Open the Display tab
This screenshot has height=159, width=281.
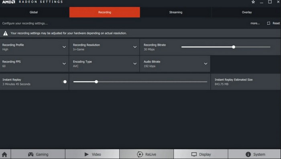tap(201, 154)
